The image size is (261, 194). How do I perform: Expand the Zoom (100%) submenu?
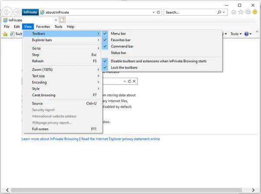(62, 69)
